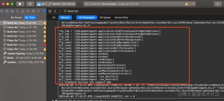The width and height of the screenshot is (224, 101).
Task: Select Update Signing Today 5:26 PM report
Action: [x=23, y=53]
